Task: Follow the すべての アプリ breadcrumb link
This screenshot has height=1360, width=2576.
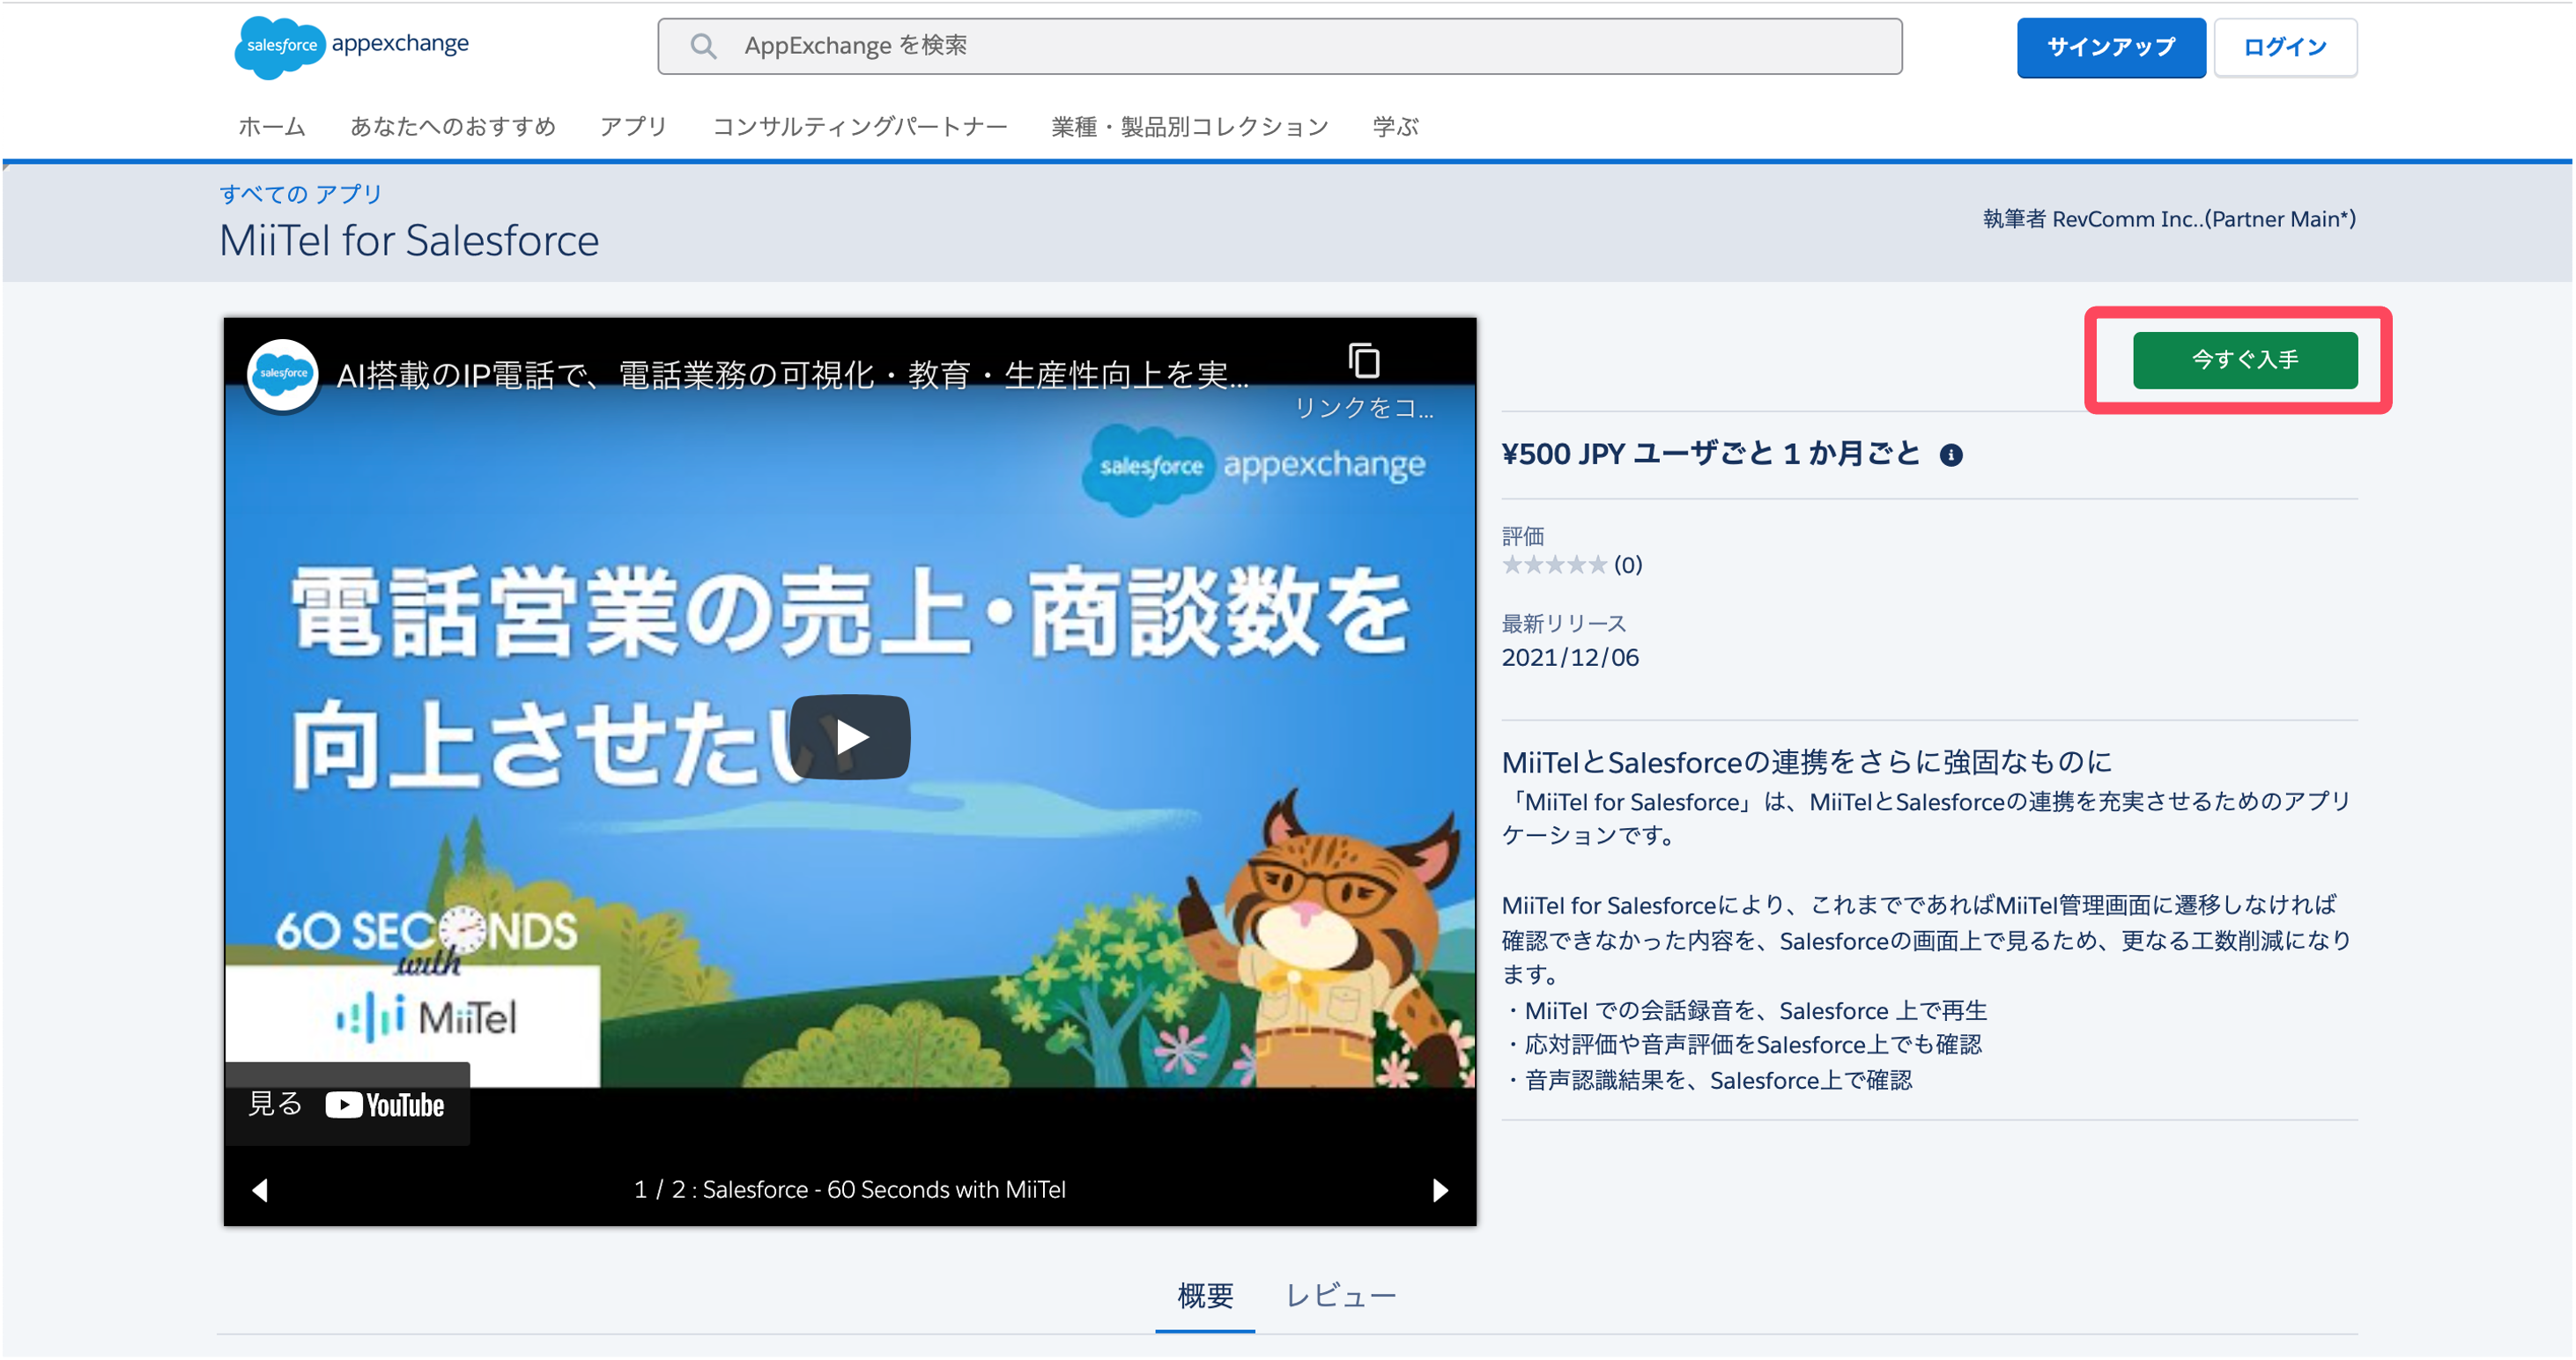Action: pos(301,194)
